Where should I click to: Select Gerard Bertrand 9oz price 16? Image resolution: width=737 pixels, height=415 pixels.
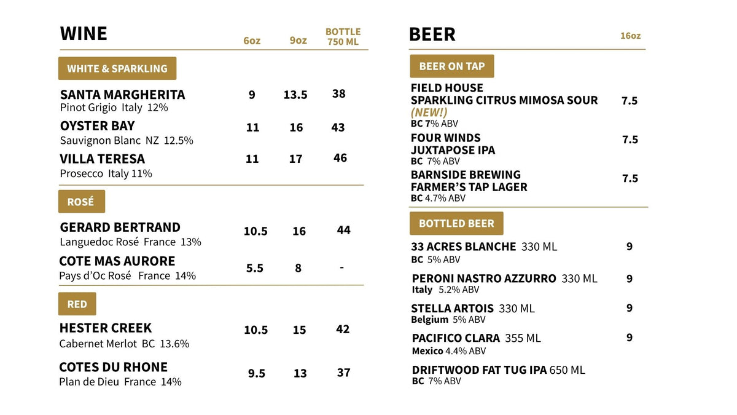299,231
